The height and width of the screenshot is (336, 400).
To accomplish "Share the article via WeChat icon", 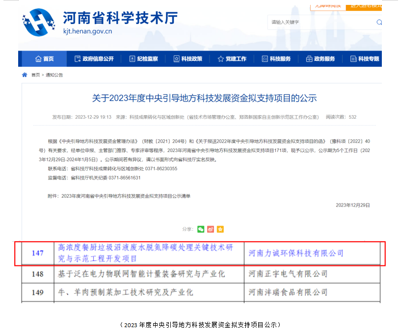I will [201, 229].
